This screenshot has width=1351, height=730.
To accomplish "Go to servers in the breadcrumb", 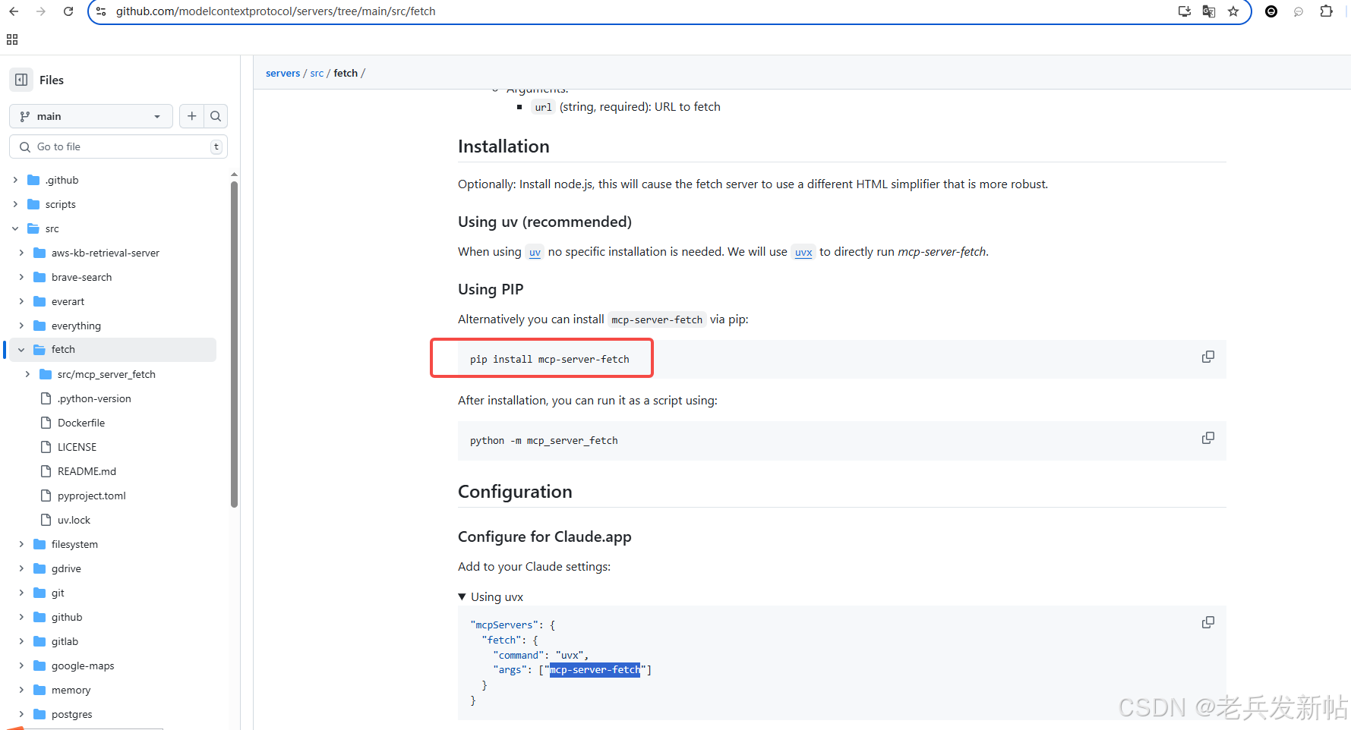I will coord(283,73).
